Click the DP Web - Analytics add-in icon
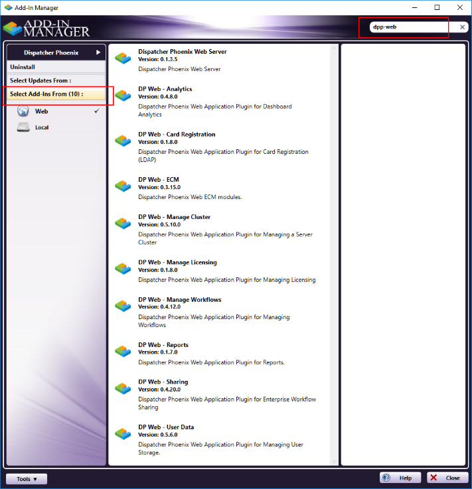Viewport: 472px width, 489px height. [x=123, y=96]
